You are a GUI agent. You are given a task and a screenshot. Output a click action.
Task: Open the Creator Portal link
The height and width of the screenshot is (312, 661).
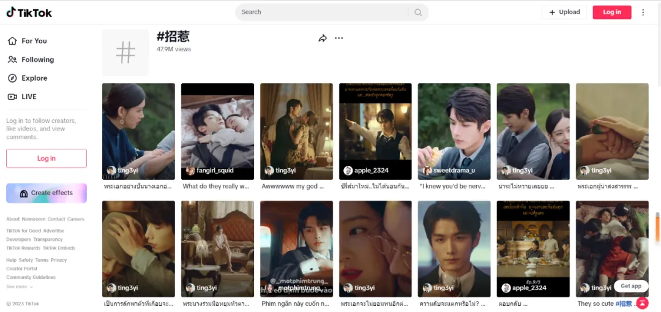(x=21, y=269)
